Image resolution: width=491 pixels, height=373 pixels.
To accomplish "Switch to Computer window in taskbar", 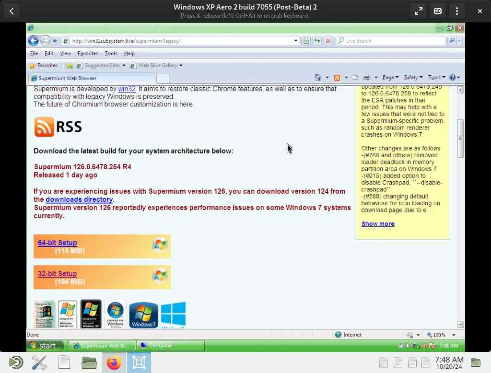I will [171, 346].
